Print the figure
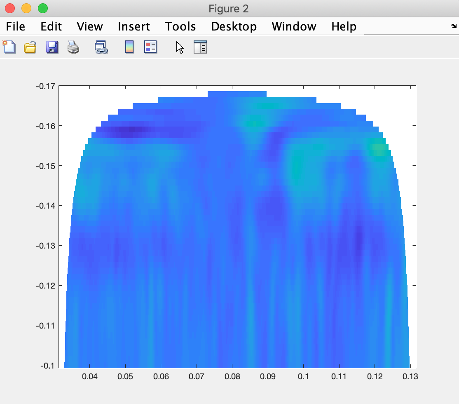This screenshot has height=404, width=459. 73,47
